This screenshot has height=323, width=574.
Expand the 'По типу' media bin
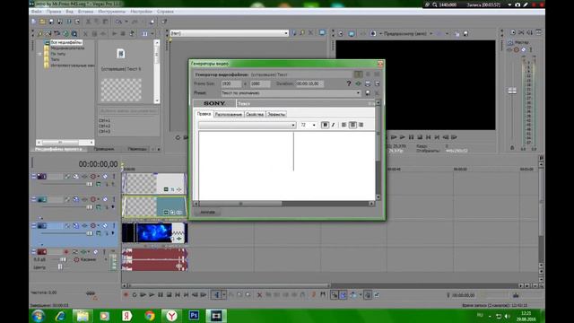point(39,54)
